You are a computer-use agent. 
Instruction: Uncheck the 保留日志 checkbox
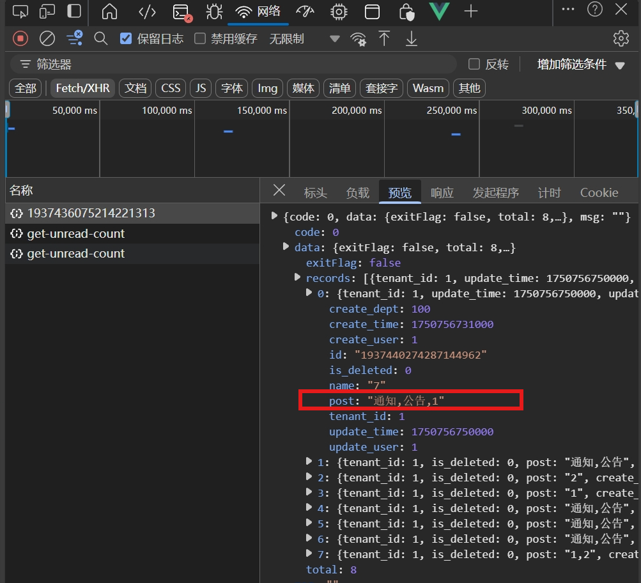tap(126, 39)
